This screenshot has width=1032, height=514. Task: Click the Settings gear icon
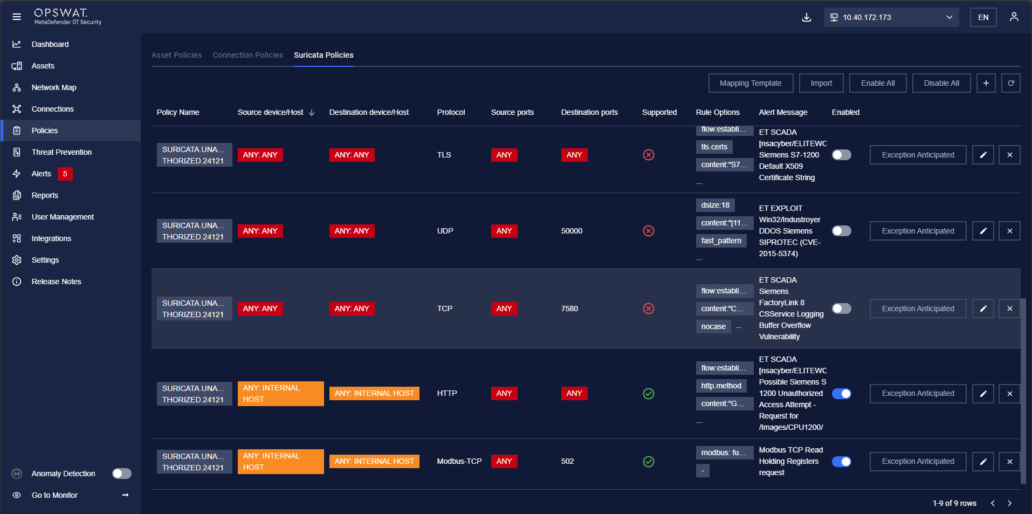[x=17, y=260]
